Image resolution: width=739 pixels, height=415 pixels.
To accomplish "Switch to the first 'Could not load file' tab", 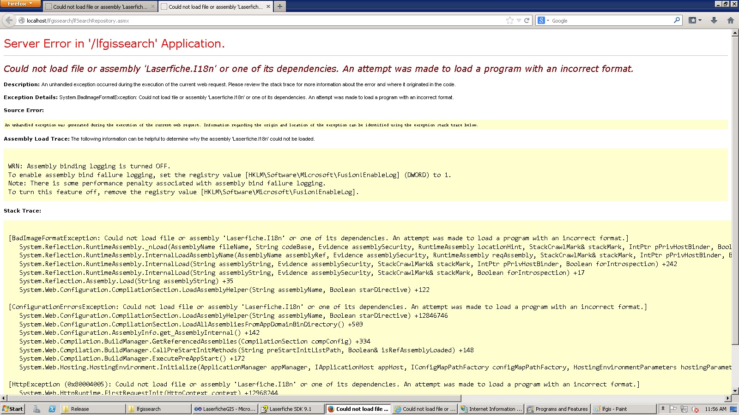I will [x=100, y=7].
